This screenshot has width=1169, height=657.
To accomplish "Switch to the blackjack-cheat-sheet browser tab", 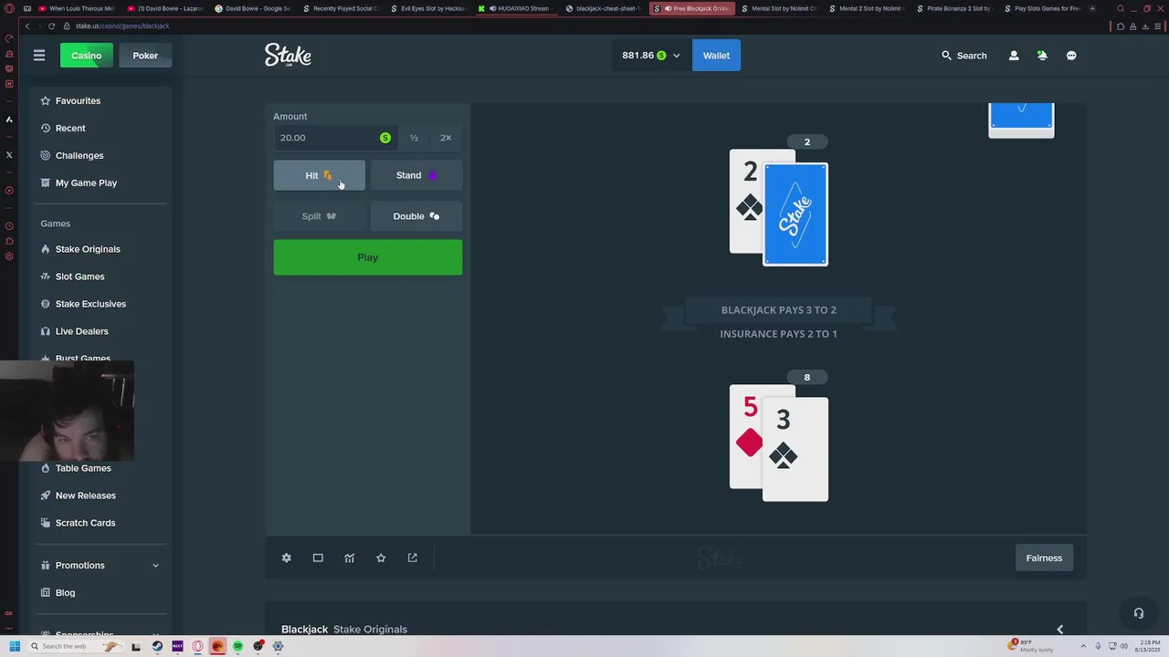I will coord(604,8).
